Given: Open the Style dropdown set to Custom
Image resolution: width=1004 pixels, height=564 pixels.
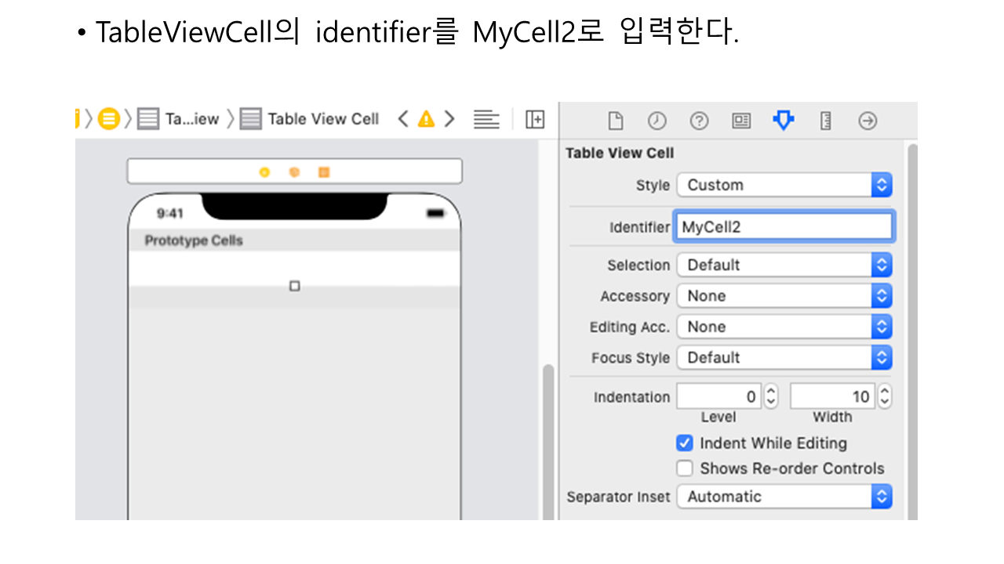Looking at the screenshot, I should tap(784, 185).
